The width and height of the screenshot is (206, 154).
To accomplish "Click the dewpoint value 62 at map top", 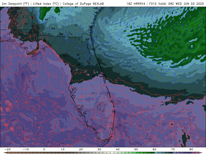I will [96, 8].
